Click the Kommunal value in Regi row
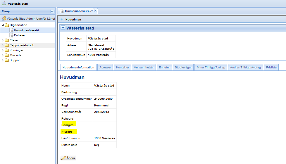Viewport: 286px width, 164px height. coord(102,106)
